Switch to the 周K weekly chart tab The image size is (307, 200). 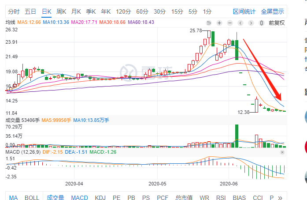[x=61, y=11]
